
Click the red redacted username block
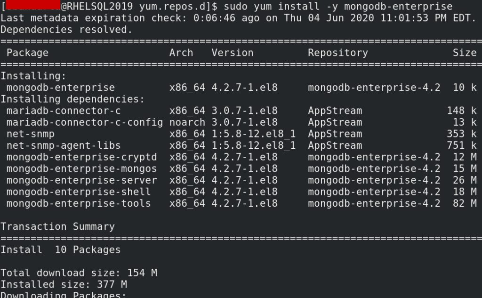[x=30, y=6]
